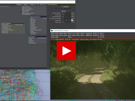Click envelope icon beside Medium radius field
This screenshot has height=101, width=135.
[x=72, y=22]
